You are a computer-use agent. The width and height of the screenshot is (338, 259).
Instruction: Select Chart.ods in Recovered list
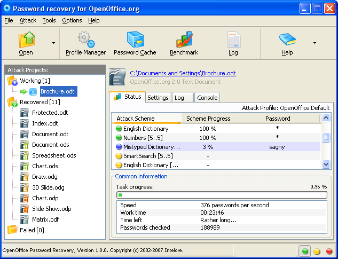click(x=45, y=166)
